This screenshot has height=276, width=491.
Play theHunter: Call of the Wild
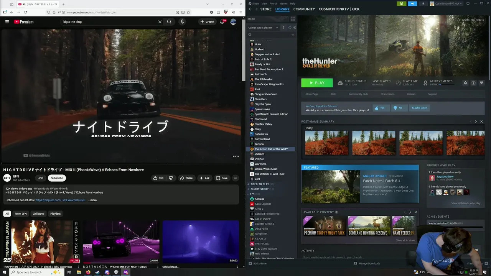(317, 83)
